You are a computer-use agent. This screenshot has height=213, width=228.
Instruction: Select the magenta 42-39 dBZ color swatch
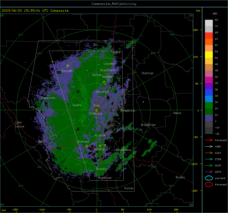pyautogui.click(x=209, y=80)
